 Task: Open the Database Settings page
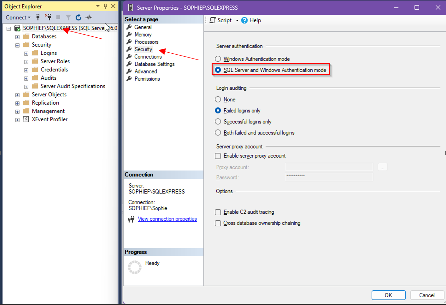[x=154, y=64]
